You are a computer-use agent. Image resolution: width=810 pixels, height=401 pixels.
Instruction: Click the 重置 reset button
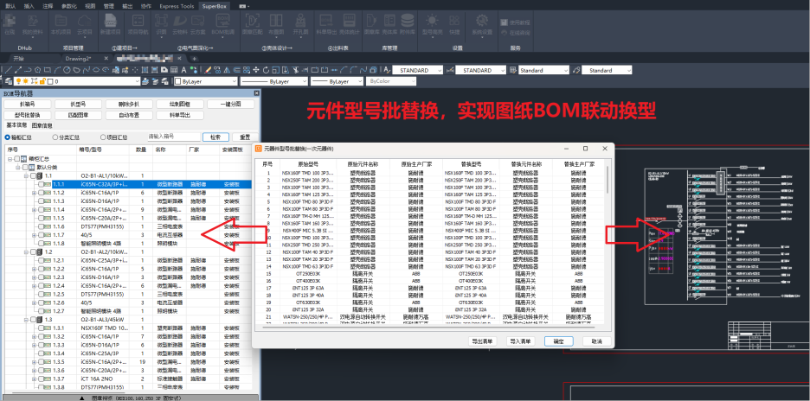coord(244,137)
